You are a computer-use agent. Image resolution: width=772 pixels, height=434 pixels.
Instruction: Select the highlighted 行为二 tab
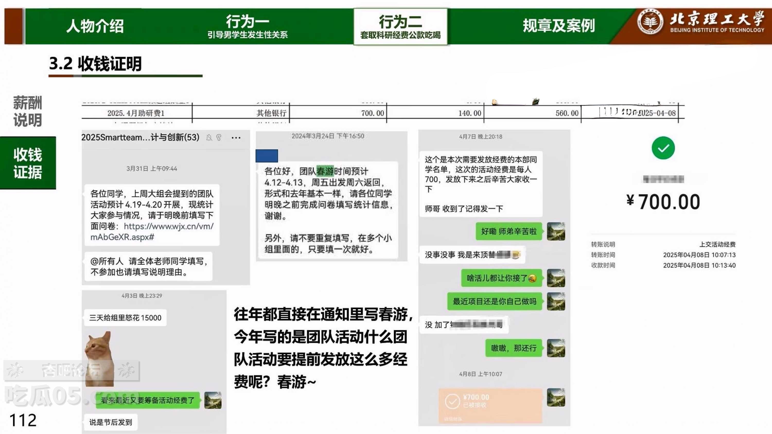[400, 27]
